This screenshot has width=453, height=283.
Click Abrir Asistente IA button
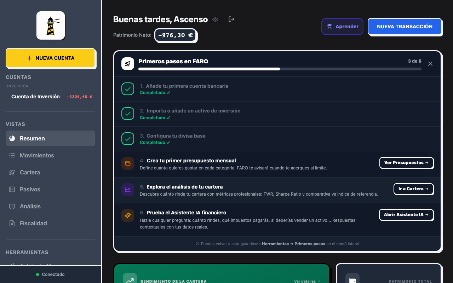tap(406, 215)
